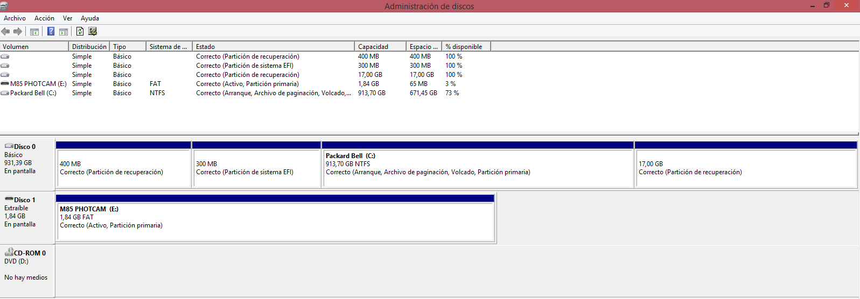This screenshot has height=299, width=860.
Task: Click the app icon in the title bar
Action: pyautogui.click(x=4, y=6)
